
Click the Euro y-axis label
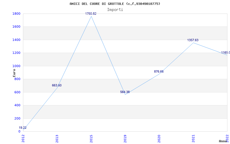[x=14, y=73]
